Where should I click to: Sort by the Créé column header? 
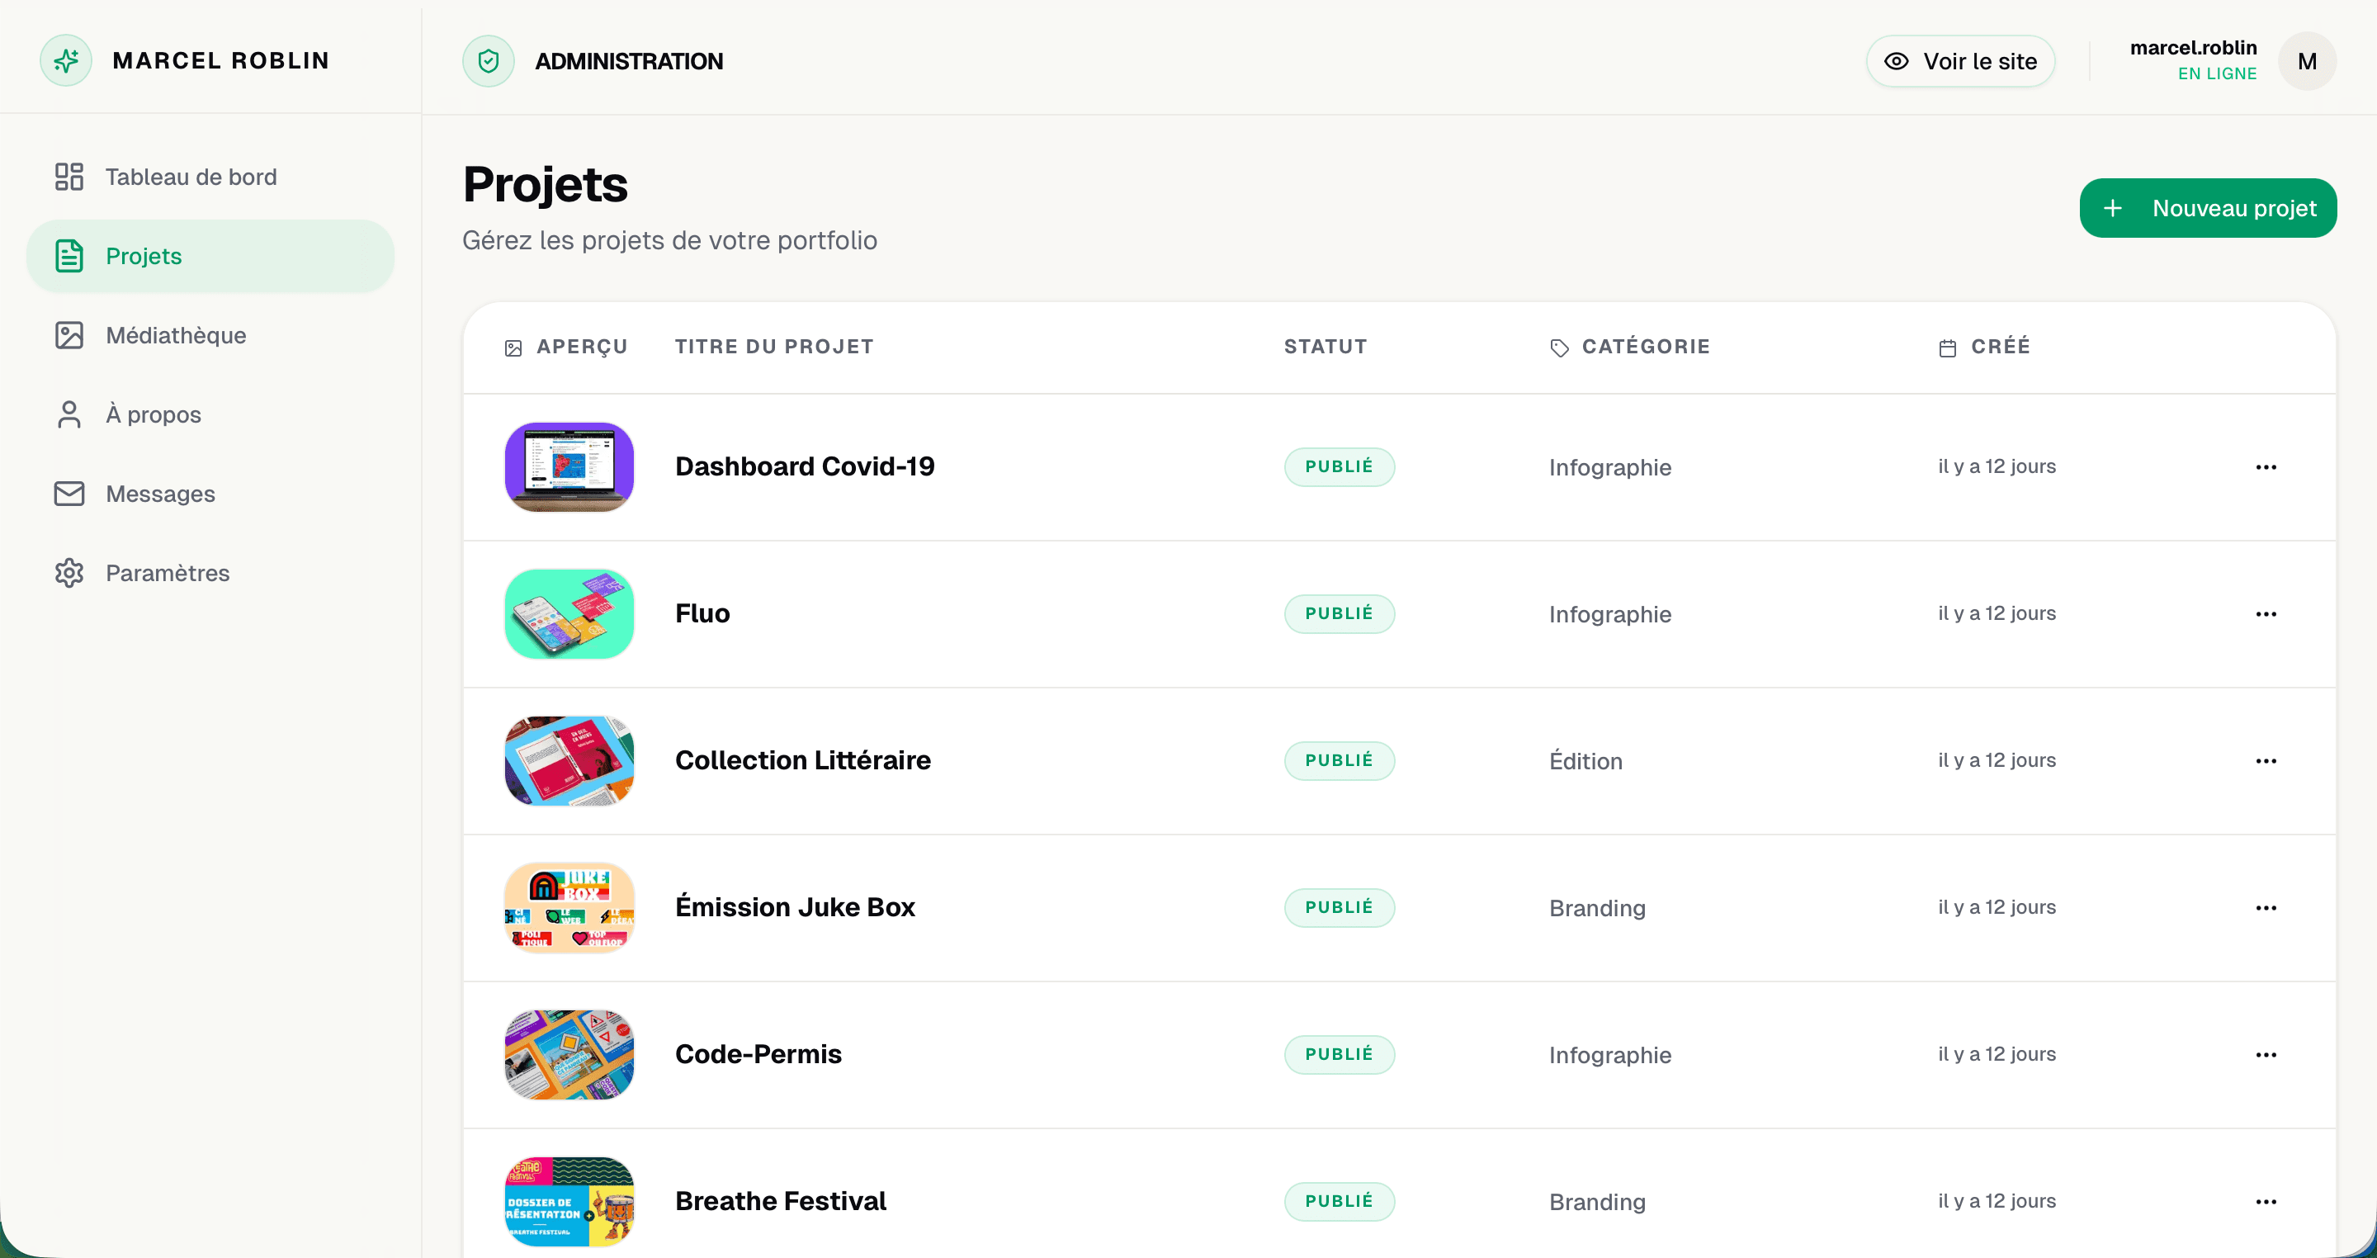point(2000,347)
